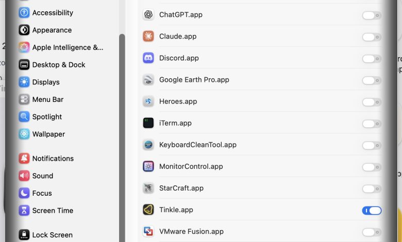
Task: Select Appearance label in the sidebar
Action: [52, 30]
